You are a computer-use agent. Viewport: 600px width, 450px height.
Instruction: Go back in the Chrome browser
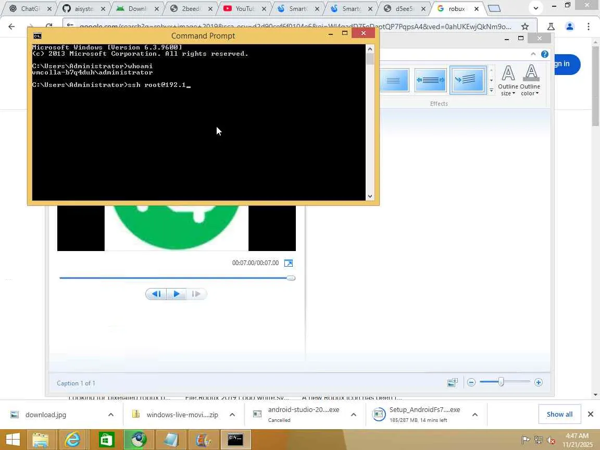(x=11, y=27)
